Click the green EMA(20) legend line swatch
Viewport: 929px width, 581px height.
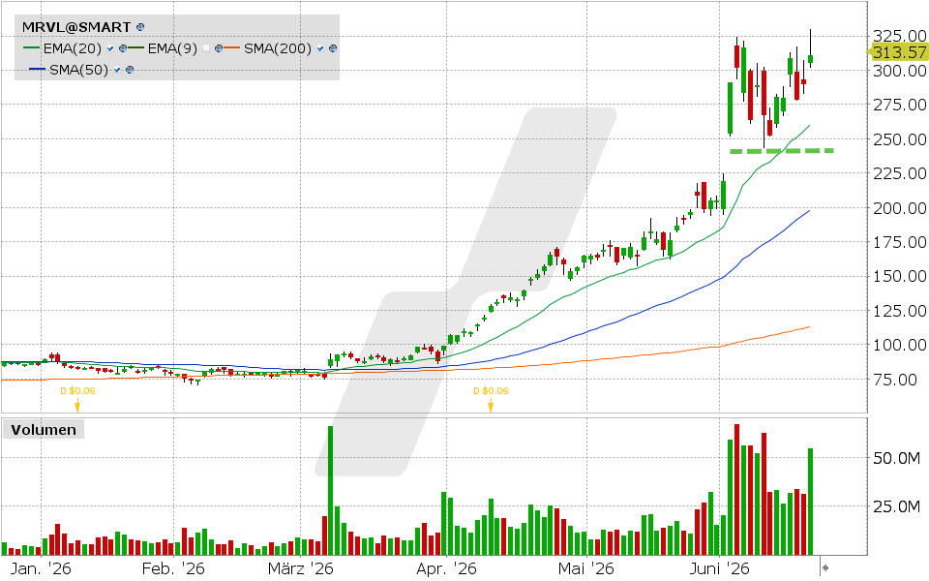(x=31, y=48)
